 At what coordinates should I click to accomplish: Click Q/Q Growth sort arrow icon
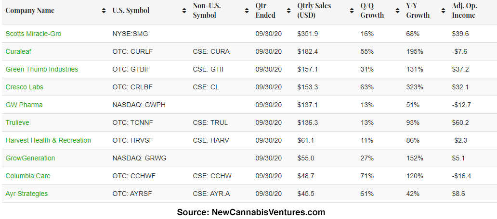tap(397, 11)
